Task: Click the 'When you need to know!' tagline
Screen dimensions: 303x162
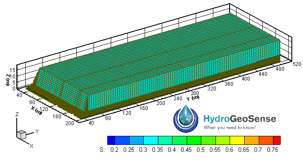Action: [x=230, y=127]
